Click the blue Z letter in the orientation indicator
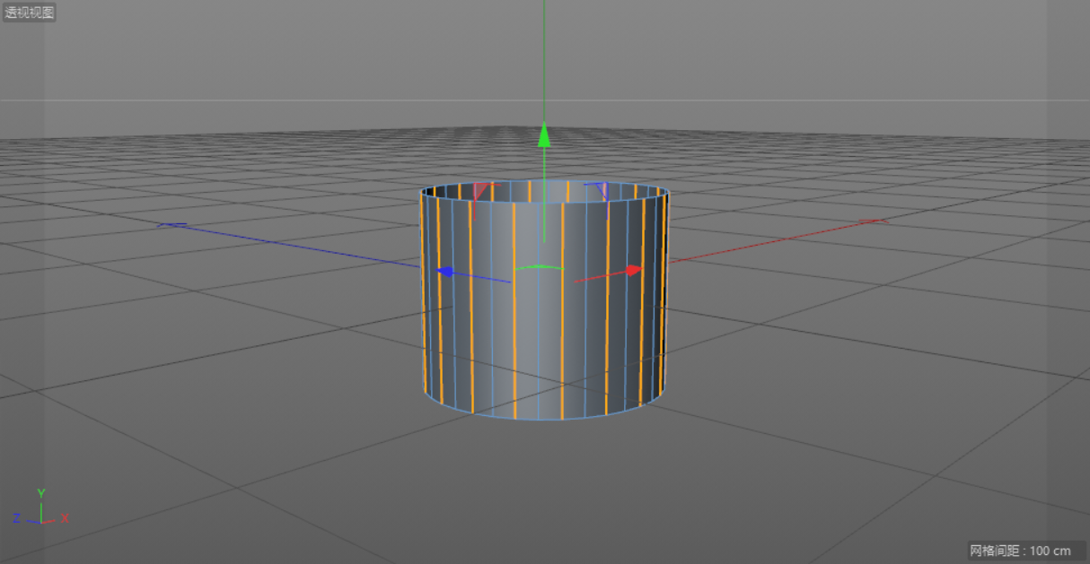 [x=16, y=518]
